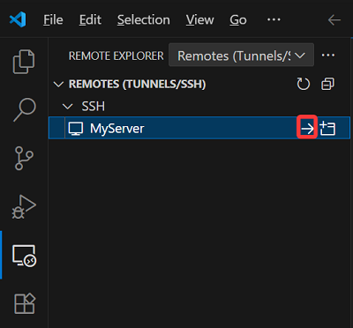Open the Remotes (Tunnels/SSH) dropdown
The image size is (353, 328).
241,56
